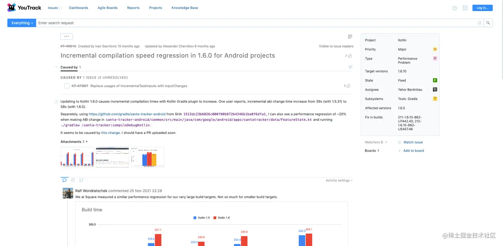Click the description copy icon

coord(56,101)
